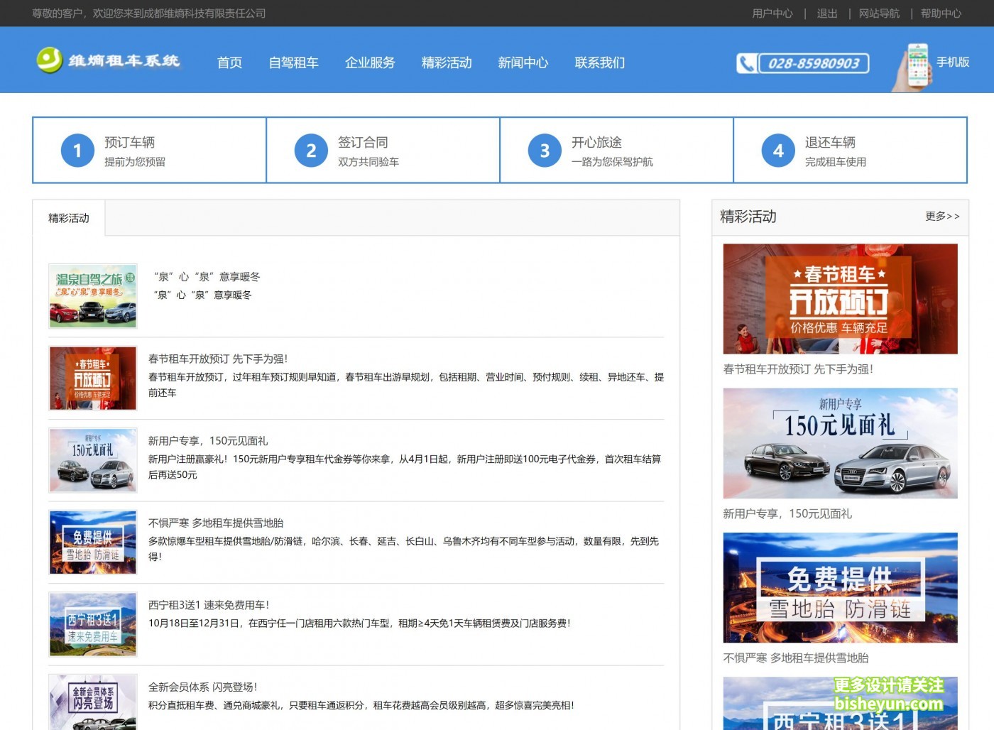Open the 免费提供雪地胎 small list thumbnail

(93, 543)
